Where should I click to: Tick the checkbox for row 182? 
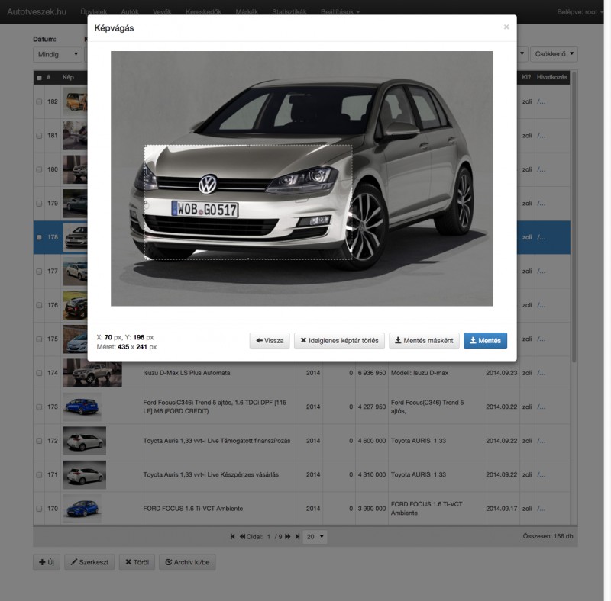(39, 101)
